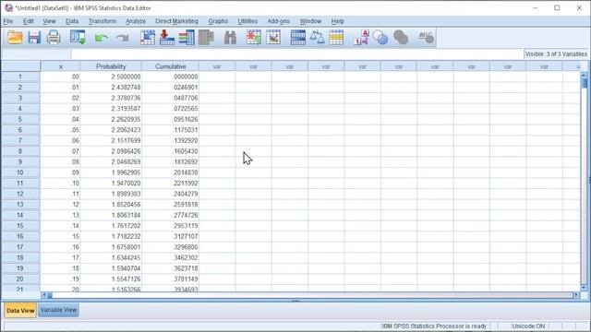
Task: Select row header number 20
Action: click(20, 279)
